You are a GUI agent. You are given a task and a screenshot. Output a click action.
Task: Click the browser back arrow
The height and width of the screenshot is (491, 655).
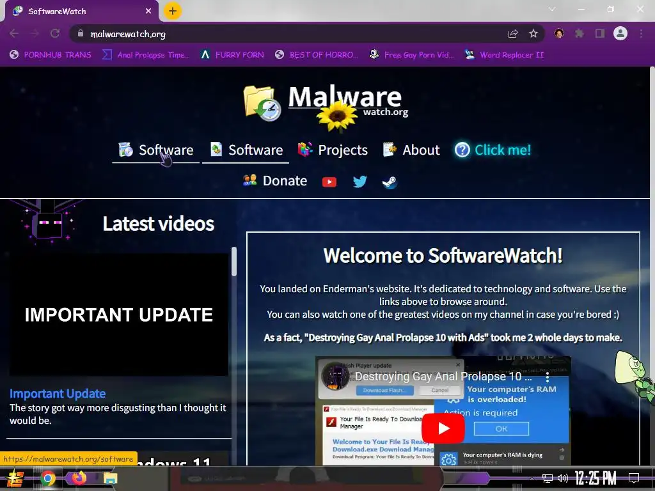[14, 33]
